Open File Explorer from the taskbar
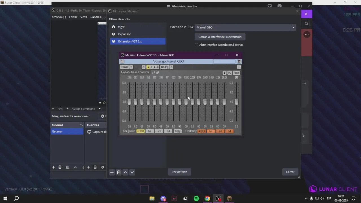361x203 pixels. (x=152, y=198)
